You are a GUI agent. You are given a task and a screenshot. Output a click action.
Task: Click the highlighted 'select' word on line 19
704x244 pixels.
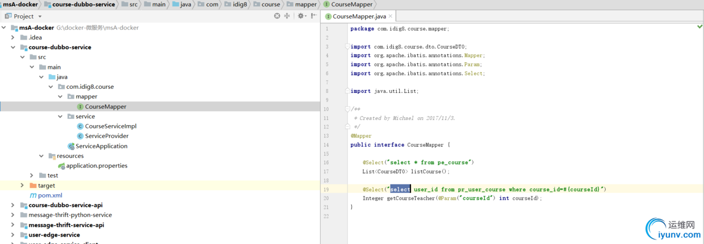(400, 189)
